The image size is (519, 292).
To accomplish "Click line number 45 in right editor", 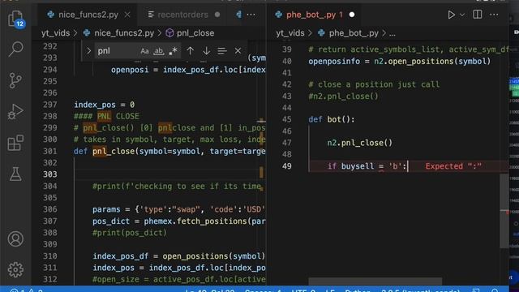I will pyautogui.click(x=287, y=119).
